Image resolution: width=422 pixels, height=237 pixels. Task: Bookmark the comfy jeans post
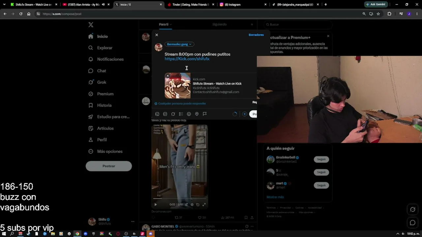pos(246,218)
